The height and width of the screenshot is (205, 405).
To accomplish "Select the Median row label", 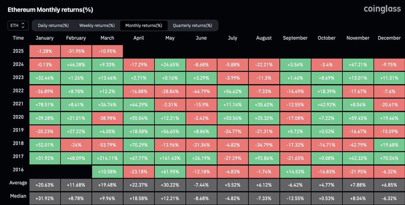I will (x=18, y=196).
